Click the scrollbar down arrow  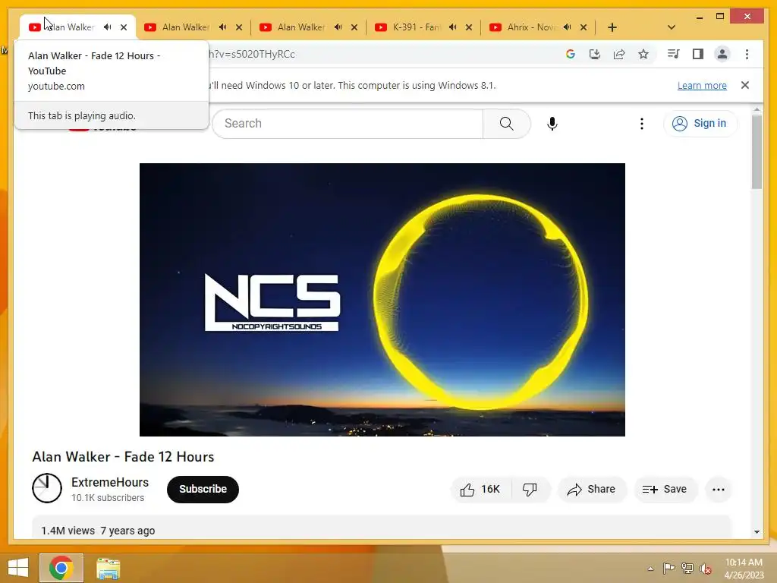coord(757,532)
